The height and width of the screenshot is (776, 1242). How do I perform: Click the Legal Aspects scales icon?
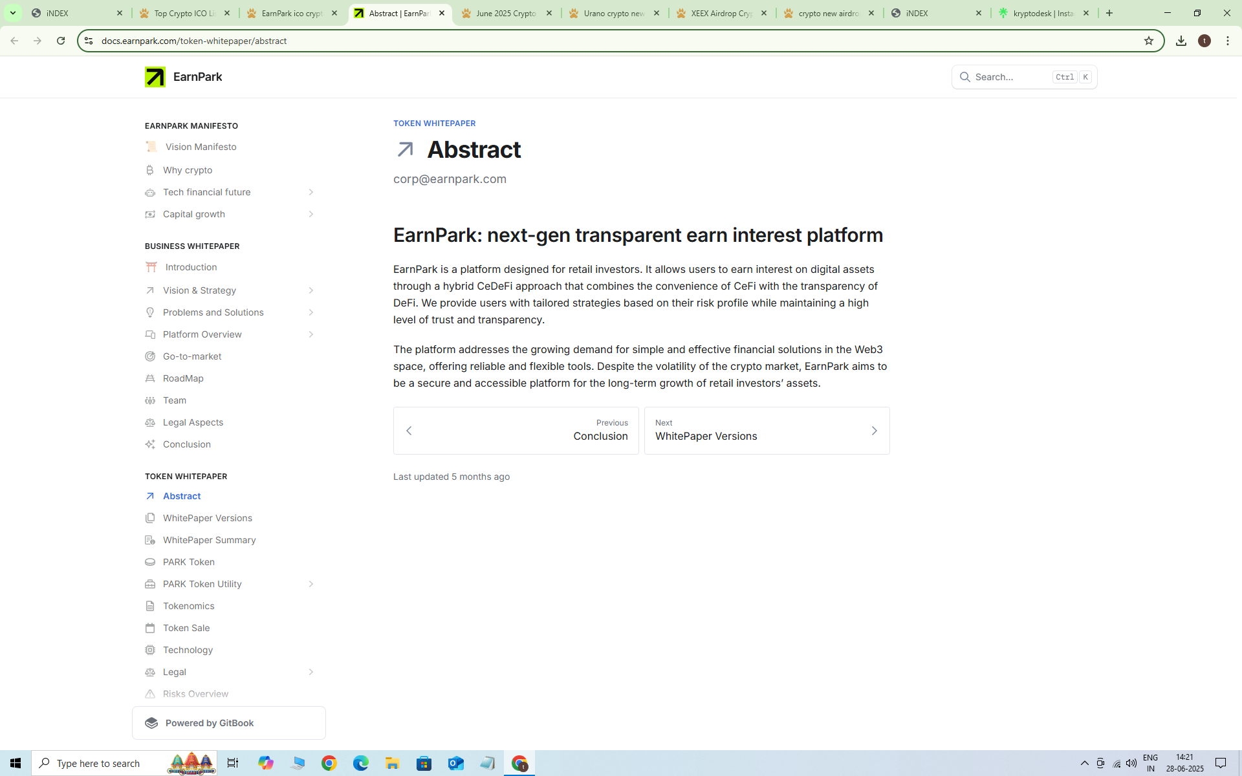[x=150, y=422]
